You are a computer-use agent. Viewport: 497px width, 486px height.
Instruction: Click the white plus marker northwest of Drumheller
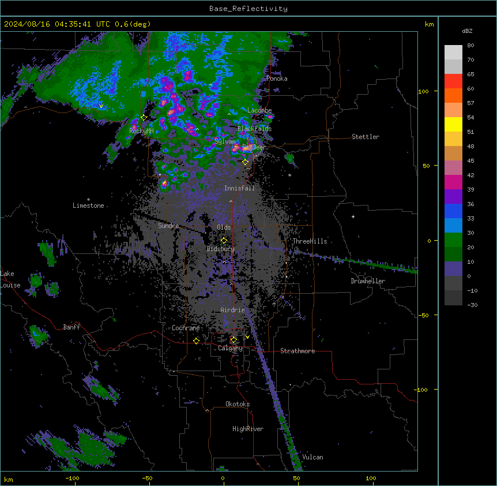(x=353, y=216)
